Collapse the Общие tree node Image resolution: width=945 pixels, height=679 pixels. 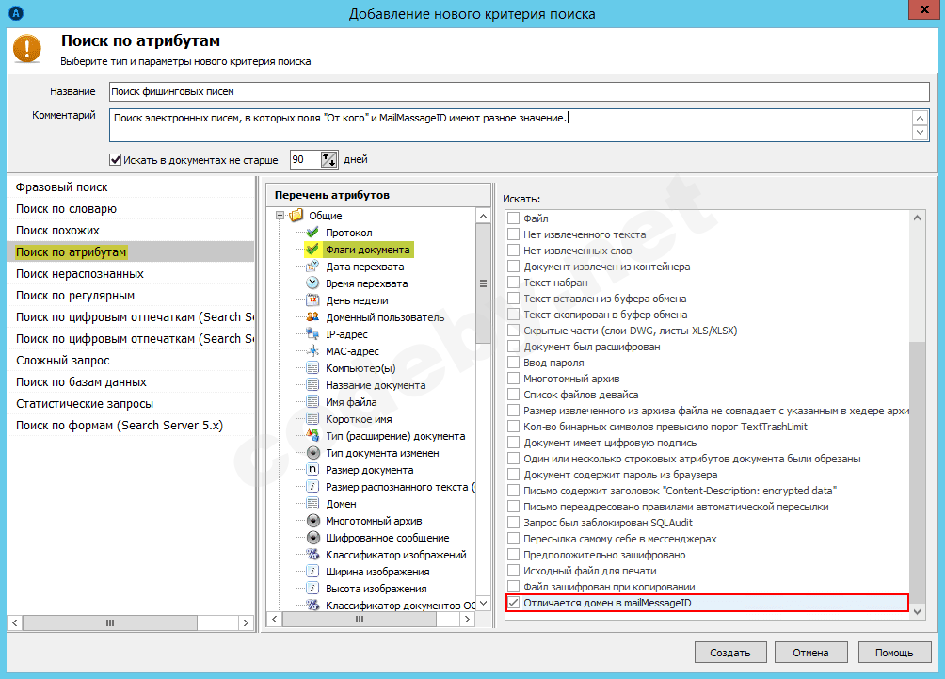tap(280, 216)
